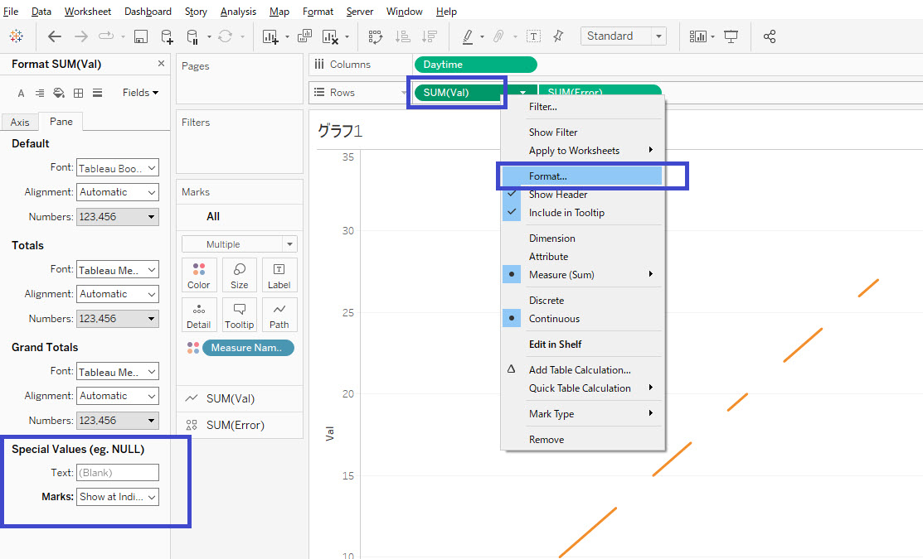
Task: Click the Fix Axes pin icon
Action: 559,36
